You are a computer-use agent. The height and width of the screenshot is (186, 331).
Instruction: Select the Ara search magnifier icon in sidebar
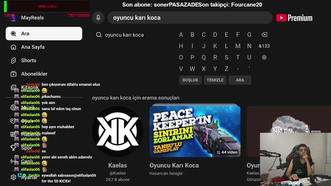tap(13, 34)
